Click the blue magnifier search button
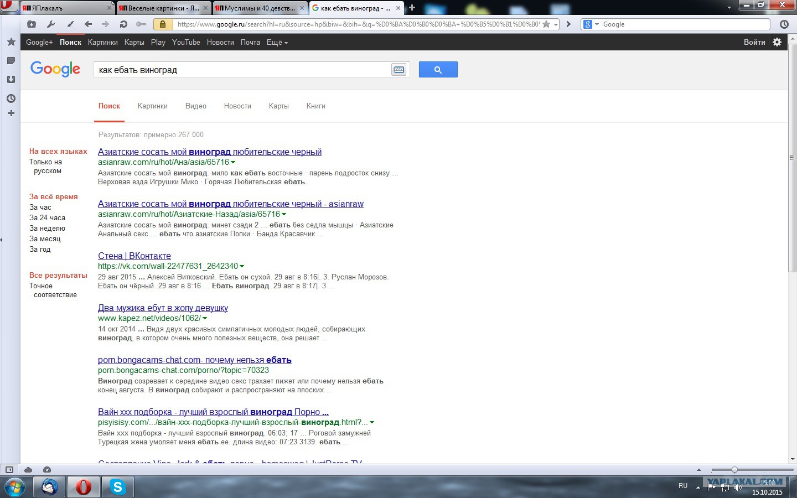 coord(438,70)
